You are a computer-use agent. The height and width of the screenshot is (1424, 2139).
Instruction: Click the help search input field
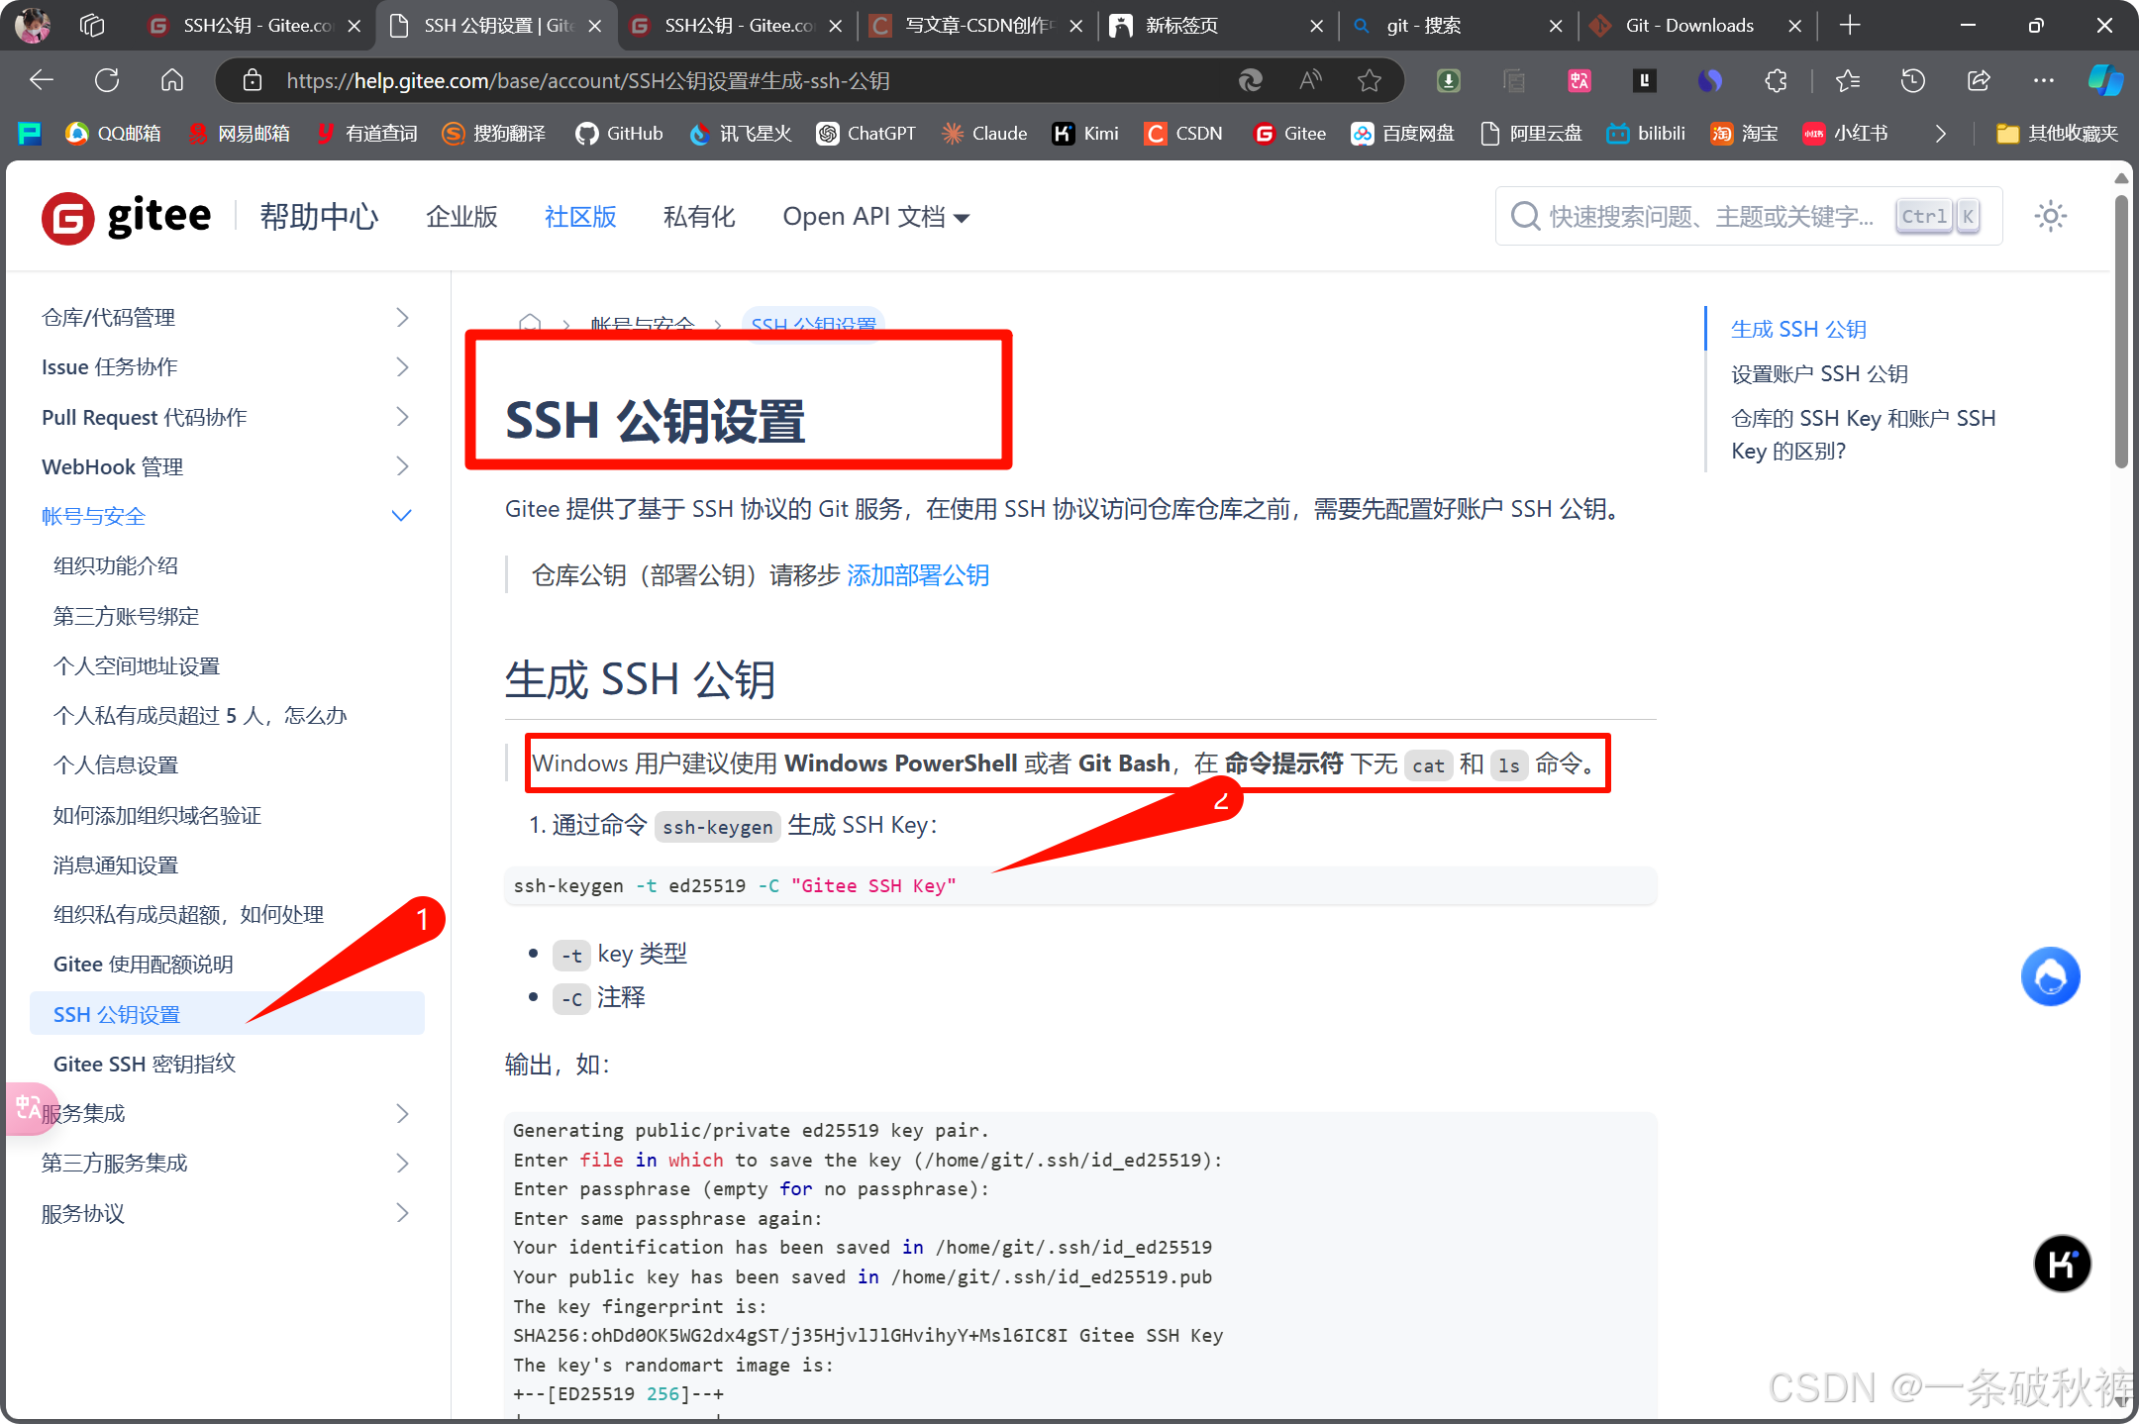(x=1748, y=216)
